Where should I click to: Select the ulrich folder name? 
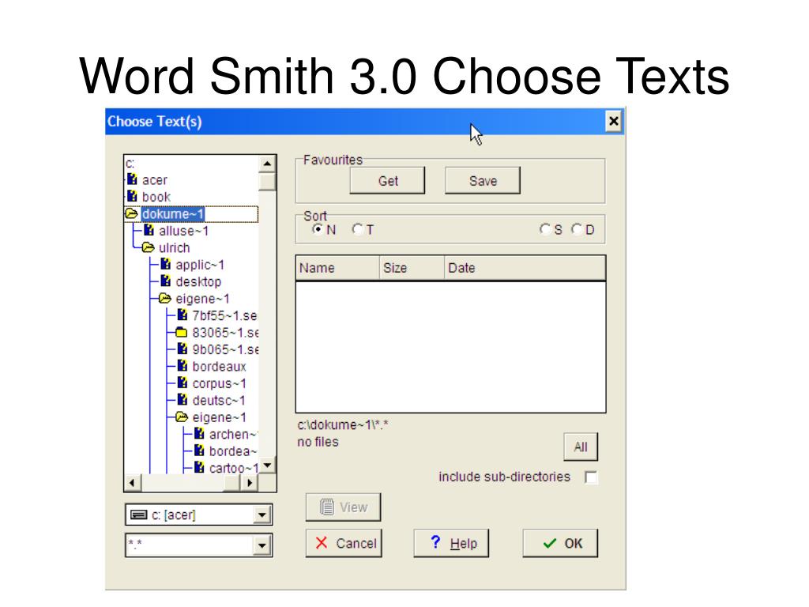[x=175, y=247]
